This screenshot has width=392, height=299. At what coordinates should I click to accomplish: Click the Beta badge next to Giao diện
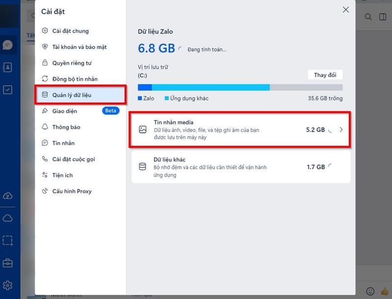(x=111, y=111)
